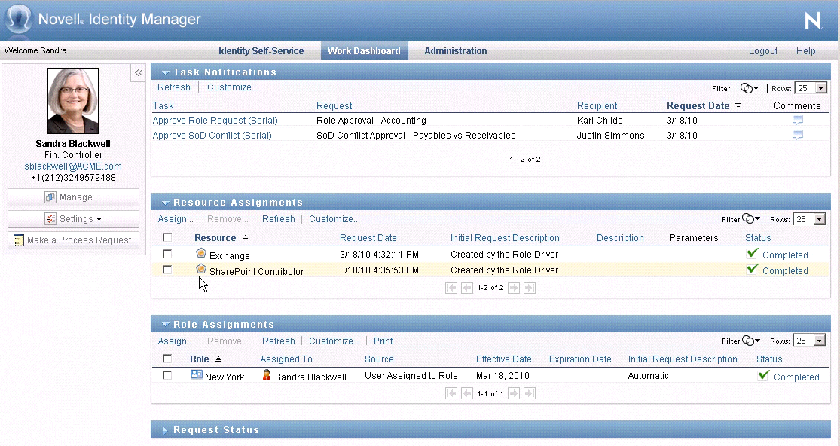Click sblackwell@ACME.com email link
The height and width of the screenshot is (446, 840).
pyautogui.click(x=73, y=166)
